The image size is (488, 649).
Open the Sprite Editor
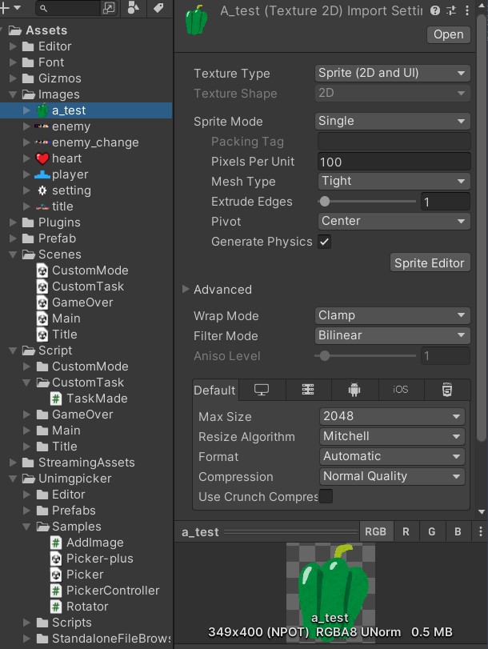[x=430, y=263]
